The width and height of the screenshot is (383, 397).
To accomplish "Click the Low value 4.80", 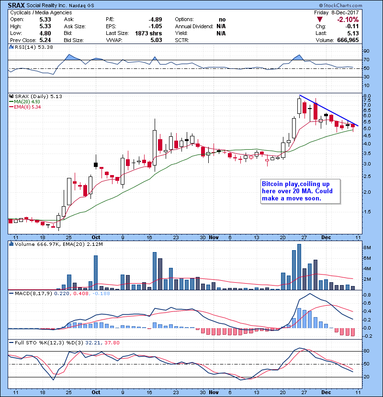I will click(x=45, y=33).
